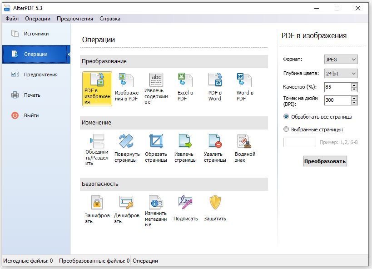
Task: Click Преобразованные файлы: 0 in status bar
Action: point(94,261)
